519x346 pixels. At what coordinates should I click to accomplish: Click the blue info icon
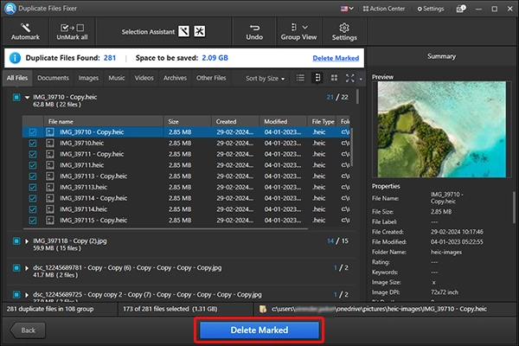(x=15, y=58)
